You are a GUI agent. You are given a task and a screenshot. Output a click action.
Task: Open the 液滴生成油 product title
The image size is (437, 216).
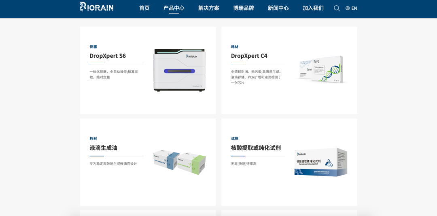[104, 148]
